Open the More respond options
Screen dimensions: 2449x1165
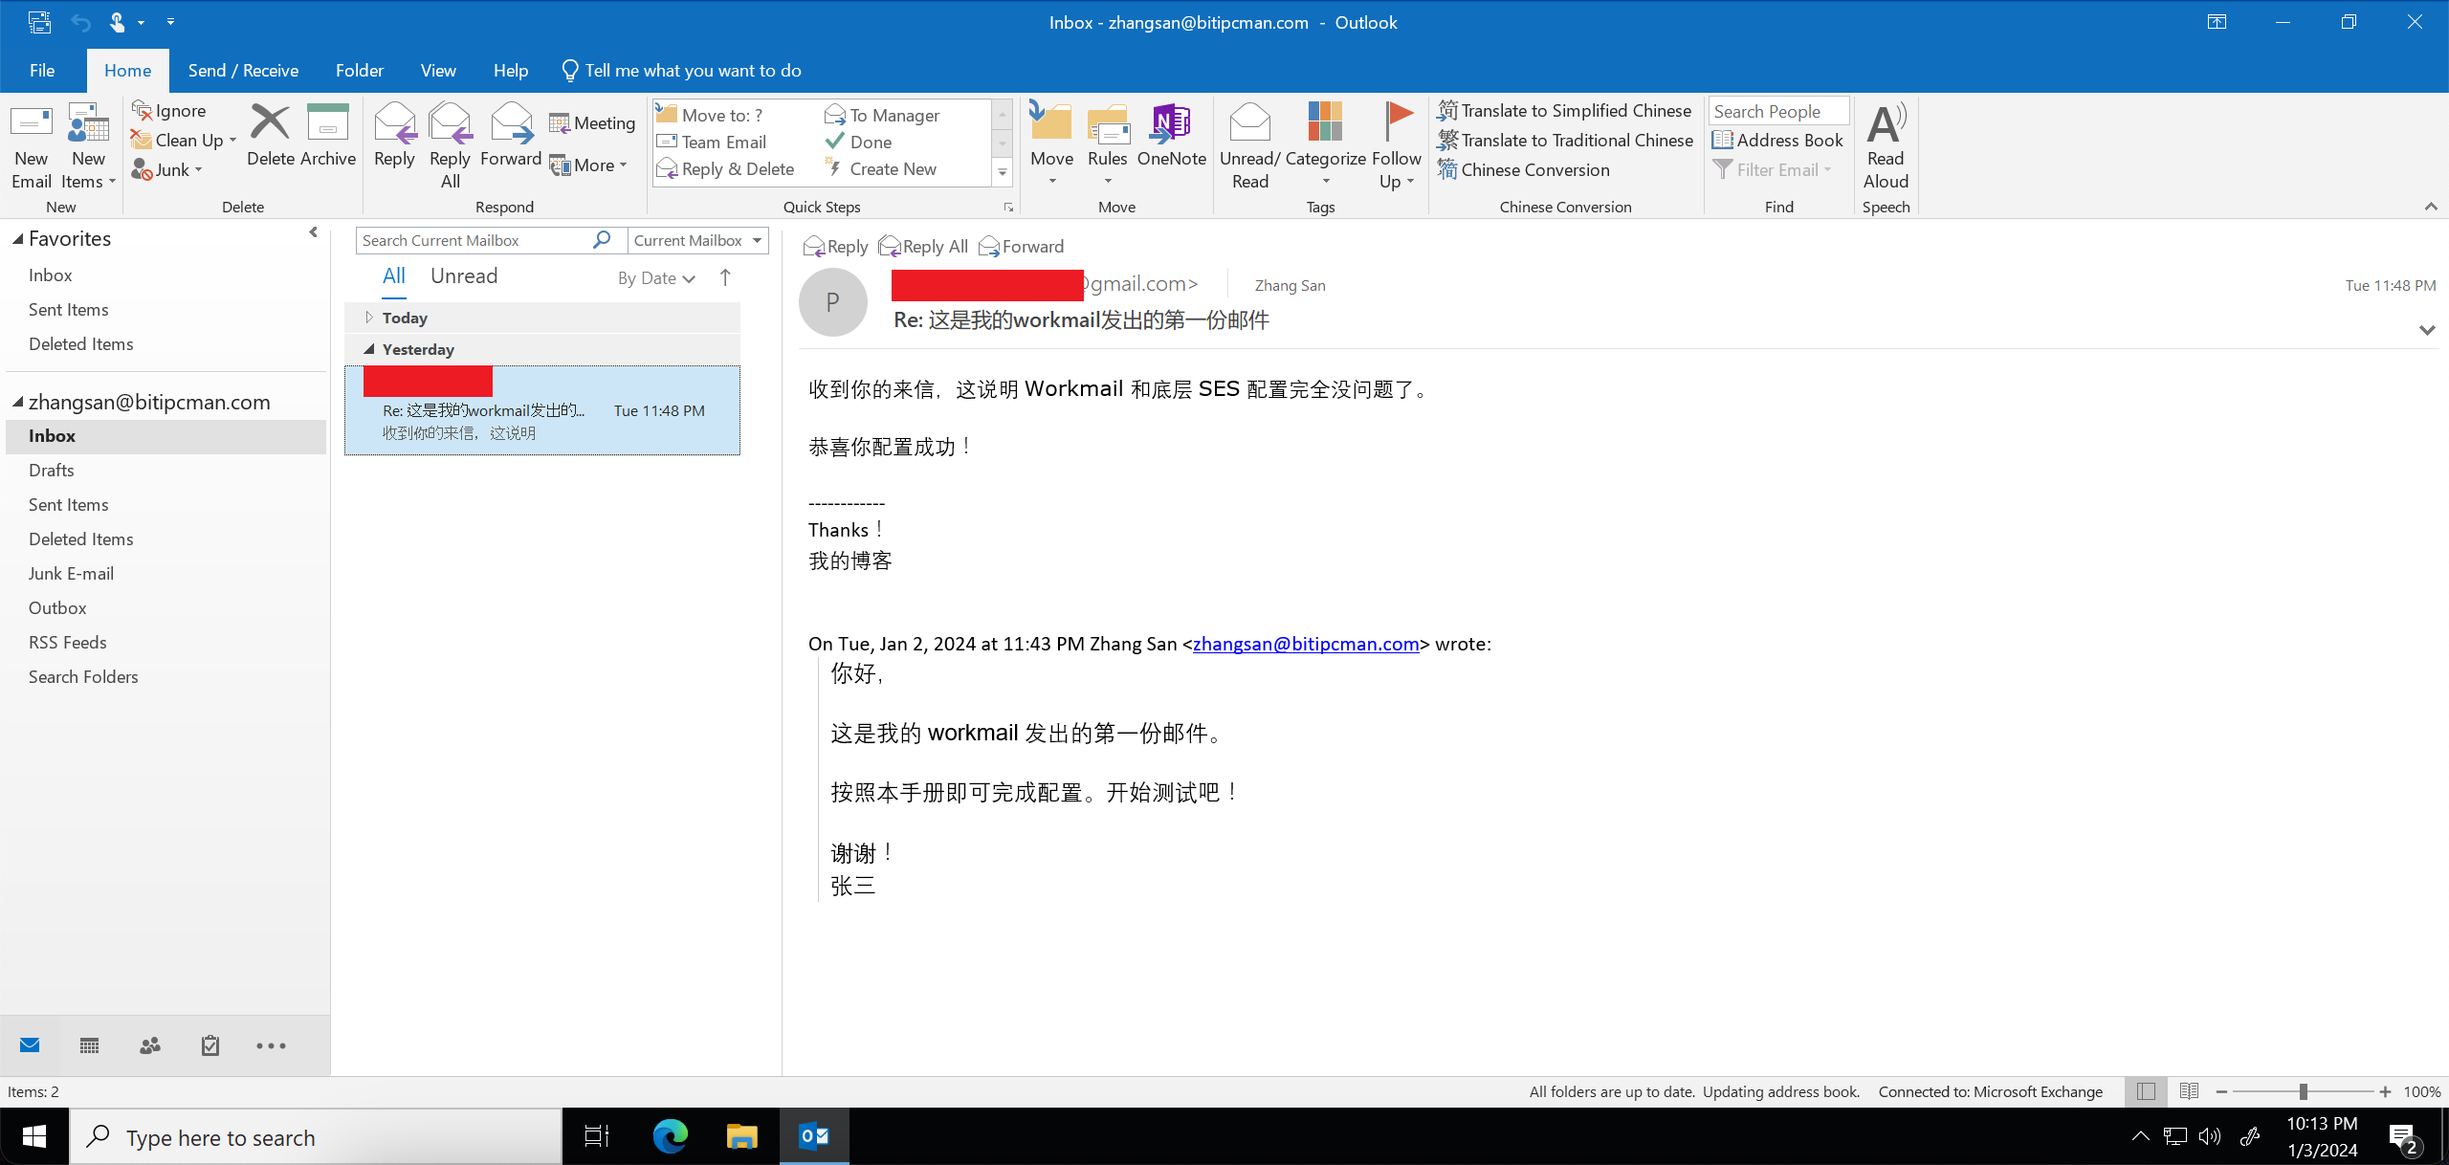(x=588, y=165)
